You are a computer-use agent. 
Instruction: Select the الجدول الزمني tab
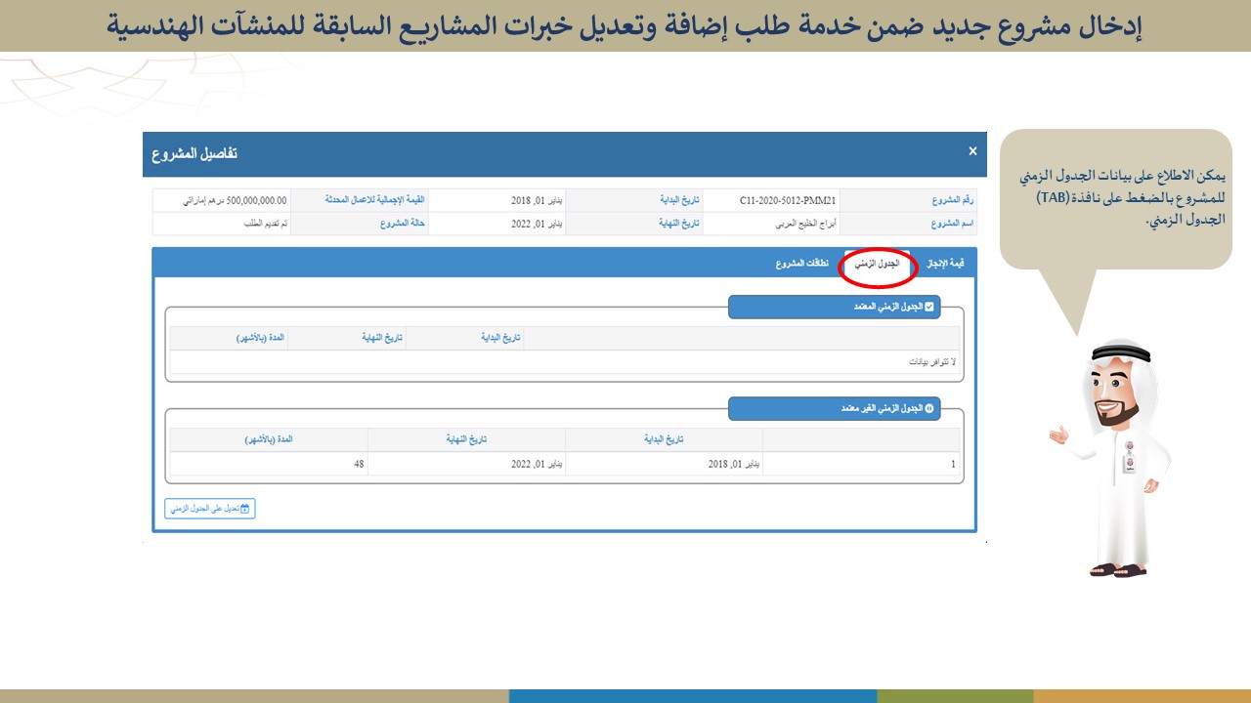pos(878,265)
